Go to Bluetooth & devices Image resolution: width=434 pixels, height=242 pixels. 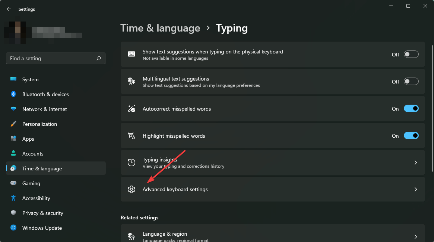click(56, 94)
